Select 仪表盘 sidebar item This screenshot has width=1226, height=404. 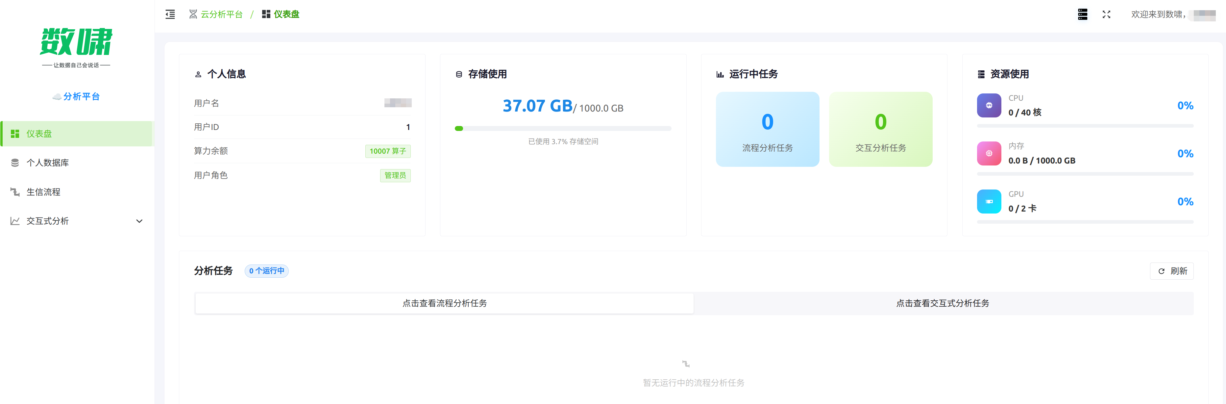[39, 134]
